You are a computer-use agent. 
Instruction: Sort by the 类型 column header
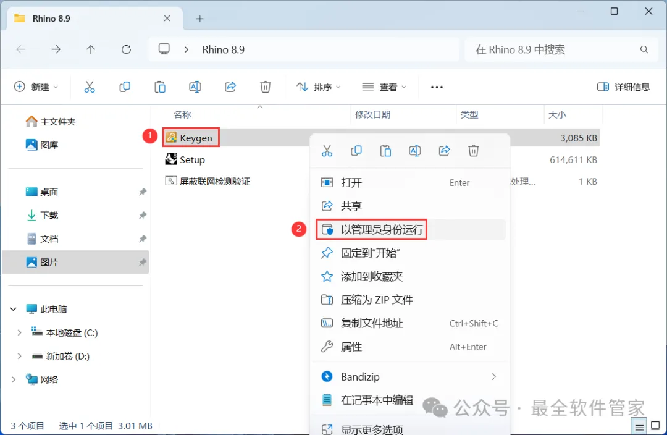[x=469, y=114]
